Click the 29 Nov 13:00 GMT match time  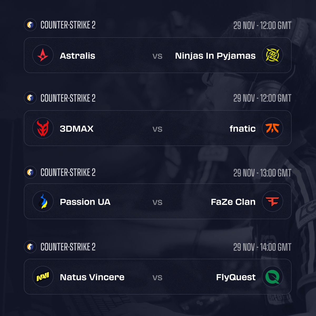pyautogui.click(x=262, y=173)
